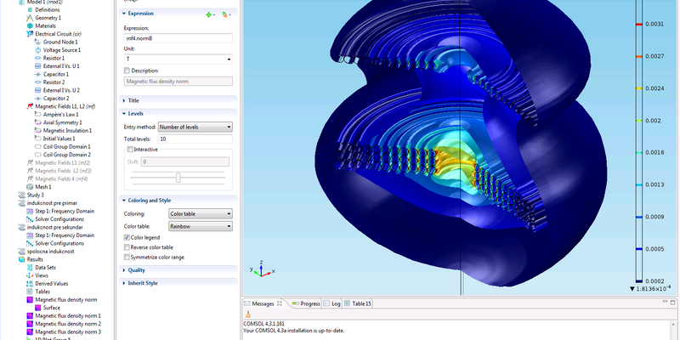Uncheck the Color legend checkbox
The width and height of the screenshot is (680, 340).
pos(127,237)
